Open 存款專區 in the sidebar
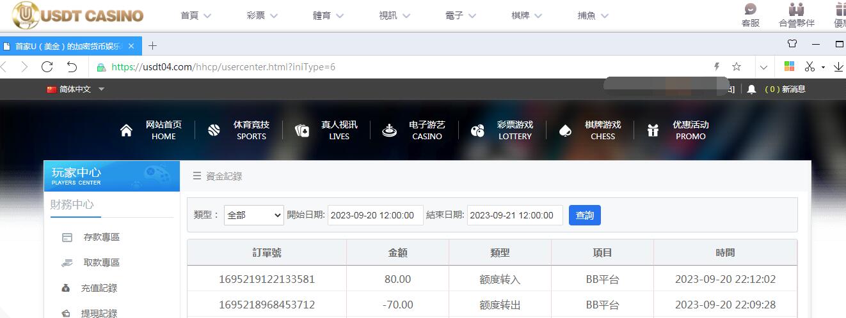846x318 pixels. click(102, 237)
